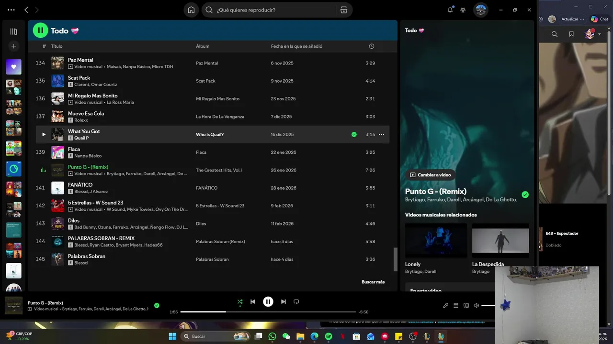This screenshot has height=344, width=613.
Task: Adjust the volume slider
Action: (488, 305)
